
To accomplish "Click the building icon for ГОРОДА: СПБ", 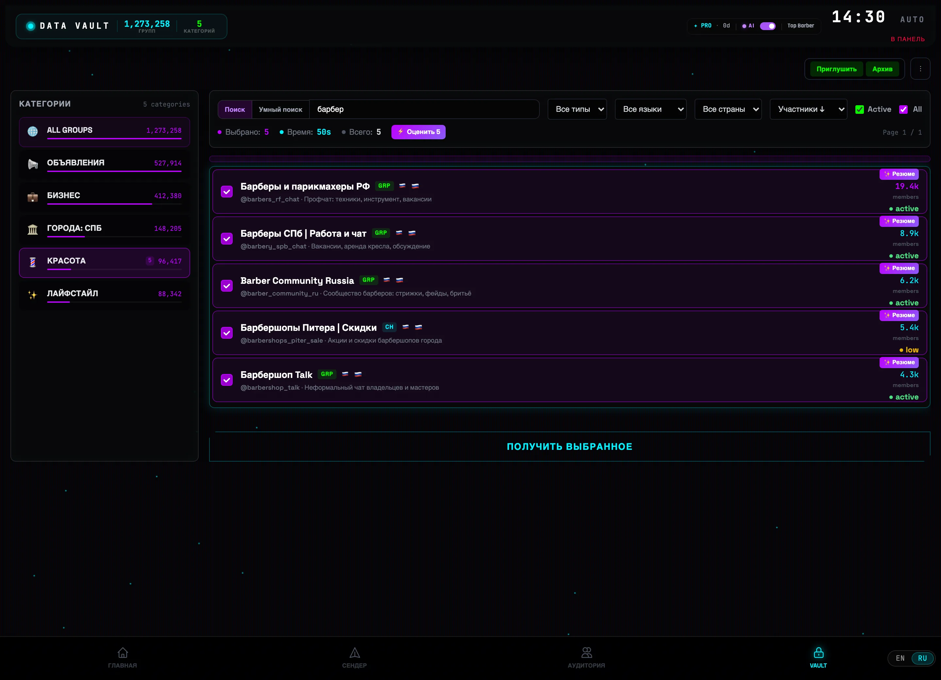I will [x=33, y=229].
